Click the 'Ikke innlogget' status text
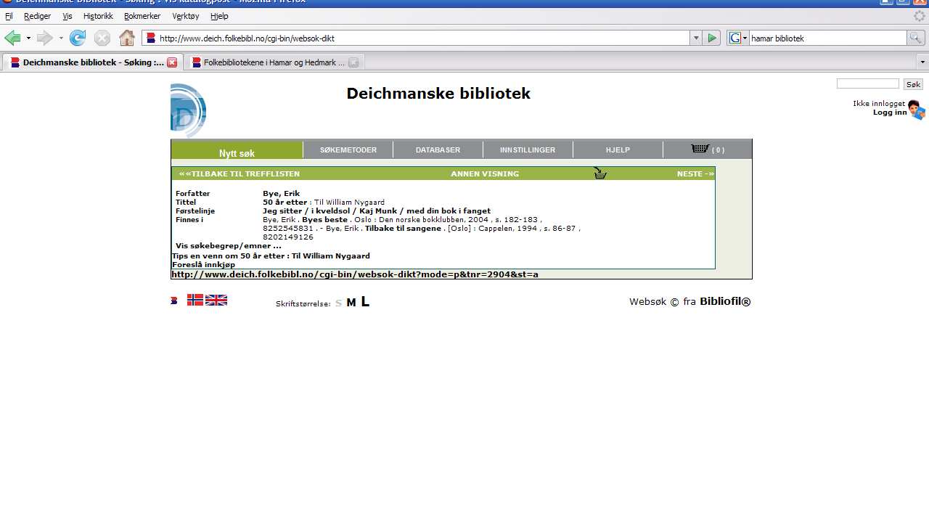The width and height of the screenshot is (929, 527). click(x=879, y=104)
